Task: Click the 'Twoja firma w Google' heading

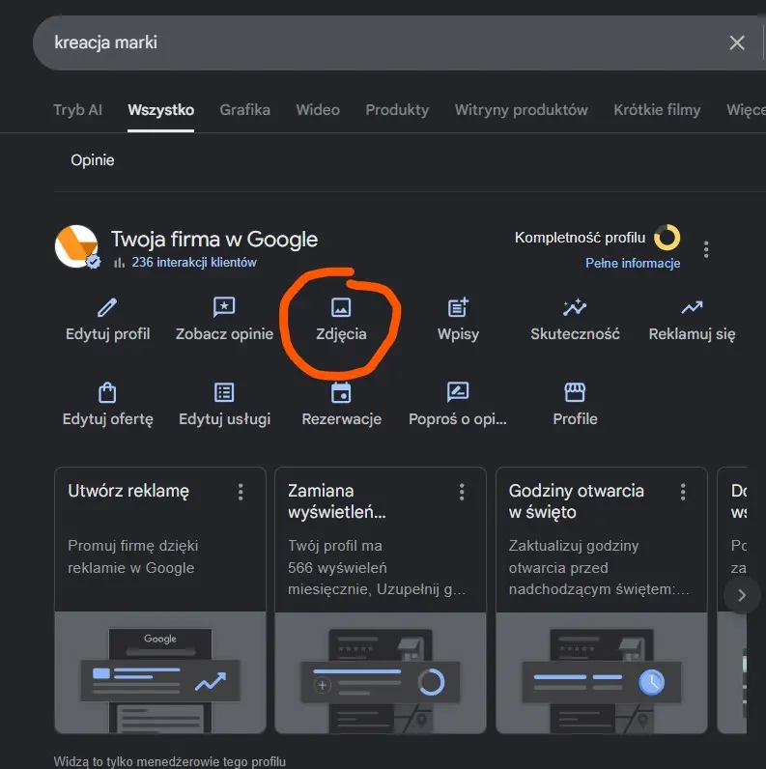Action: pyautogui.click(x=214, y=240)
